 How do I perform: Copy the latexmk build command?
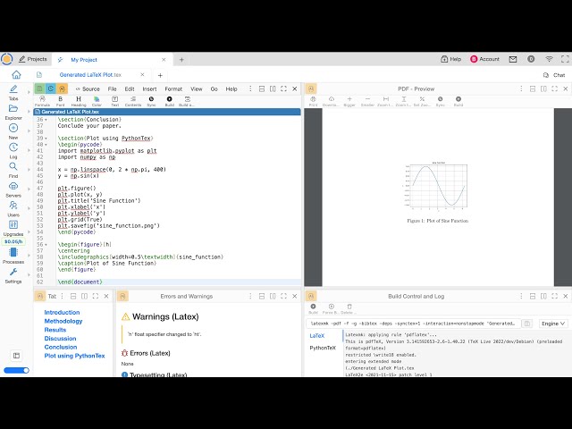tap(526, 324)
